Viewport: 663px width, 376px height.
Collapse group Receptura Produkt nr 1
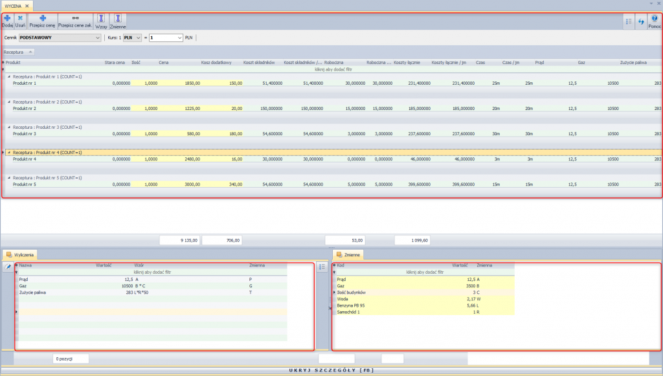coord(9,77)
